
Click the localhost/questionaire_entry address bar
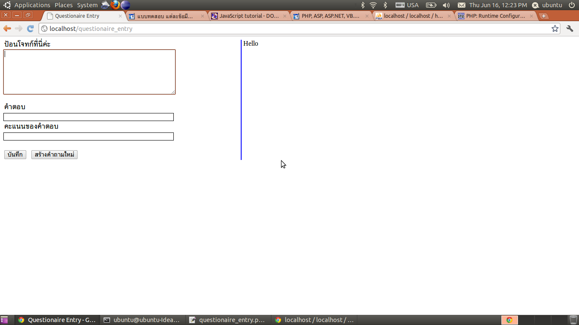tap(299, 29)
